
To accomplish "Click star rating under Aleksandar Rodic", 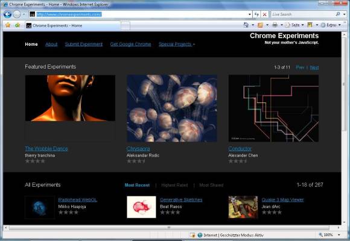I will tap(136, 161).
